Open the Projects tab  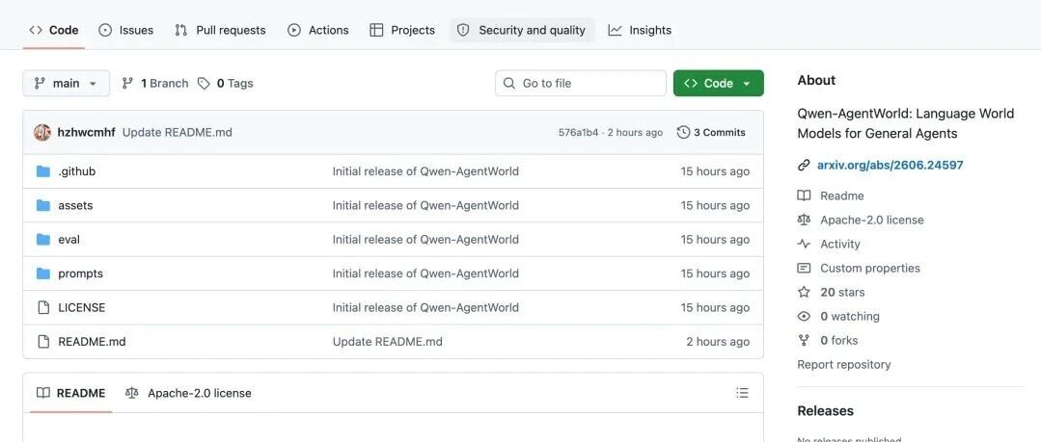point(402,30)
